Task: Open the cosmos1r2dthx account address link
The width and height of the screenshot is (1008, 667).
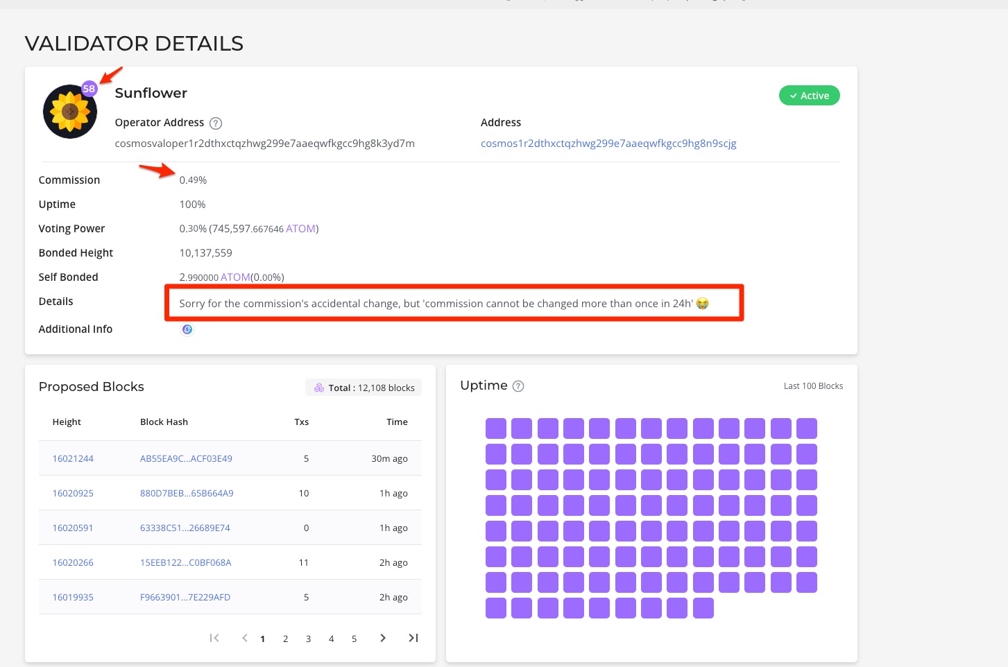Action: (608, 143)
